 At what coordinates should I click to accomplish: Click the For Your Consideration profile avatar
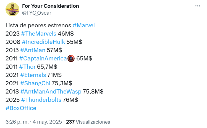coord(12,9)
